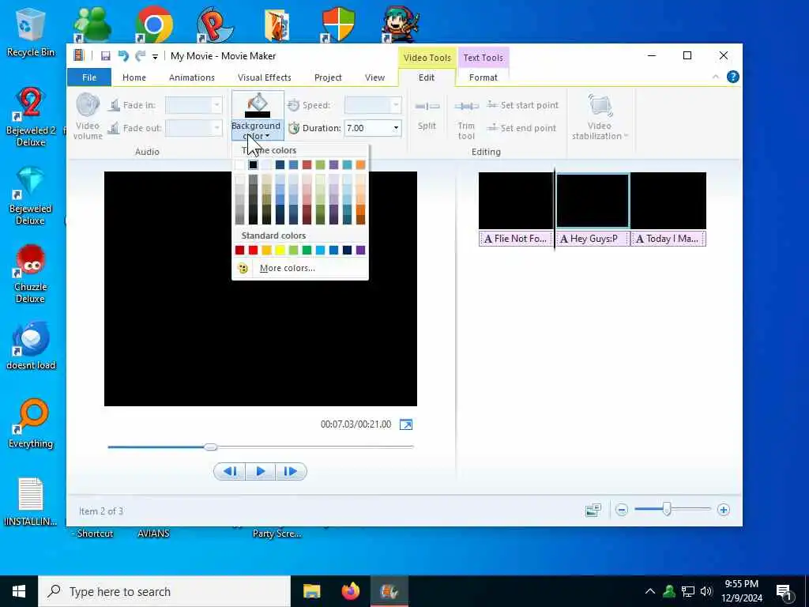The image size is (809, 607).
Task: Toggle full screen preview icon
Action: coord(406,424)
